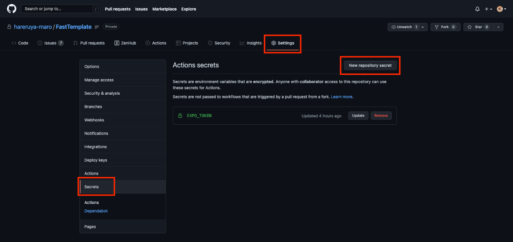Open Integrations settings

pos(123,147)
